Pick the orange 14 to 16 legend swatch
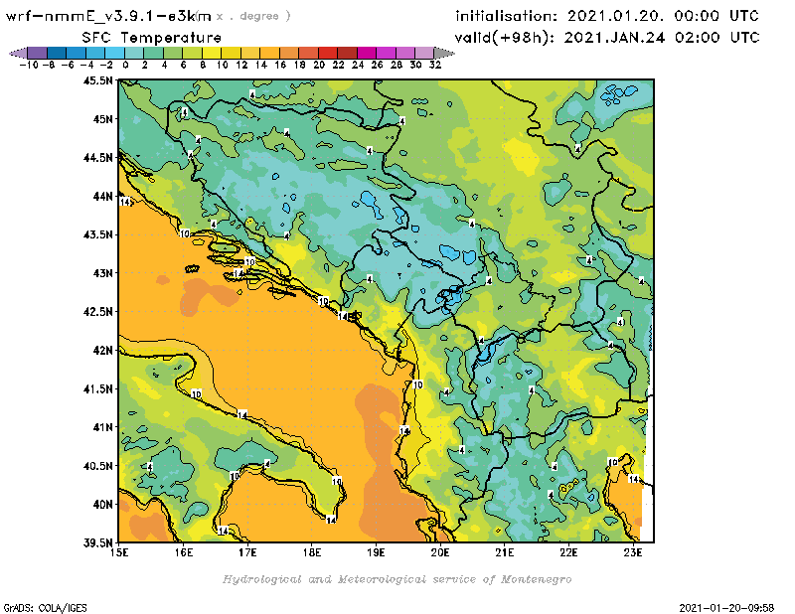The image size is (795, 614). 269,53
